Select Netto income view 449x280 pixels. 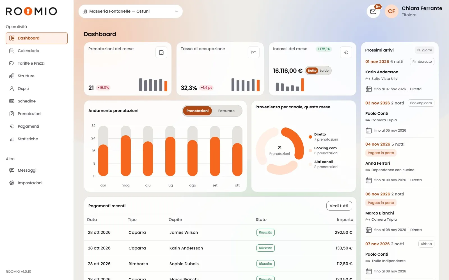[312, 71]
